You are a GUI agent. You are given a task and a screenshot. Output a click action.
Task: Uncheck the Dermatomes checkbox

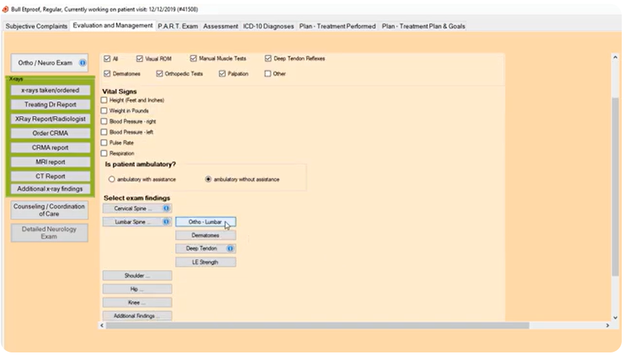[x=107, y=74]
